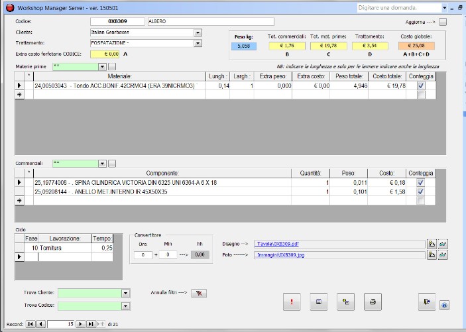This screenshot has height=332, width=466.
Task: Click the Tot. mat. prime value € 19,78
Action: pyautogui.click(x=328, y=46)
